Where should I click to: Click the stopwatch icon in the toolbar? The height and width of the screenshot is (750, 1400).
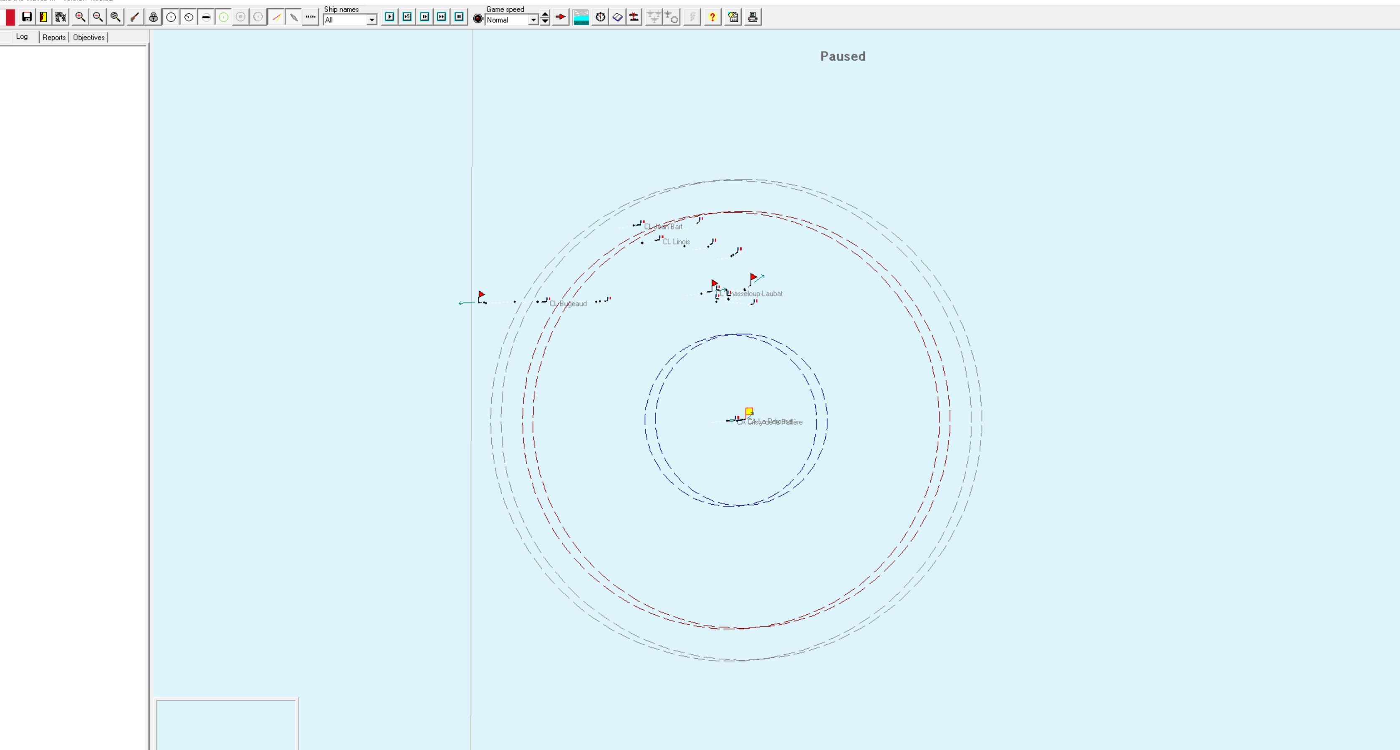[x=600, y=18]
